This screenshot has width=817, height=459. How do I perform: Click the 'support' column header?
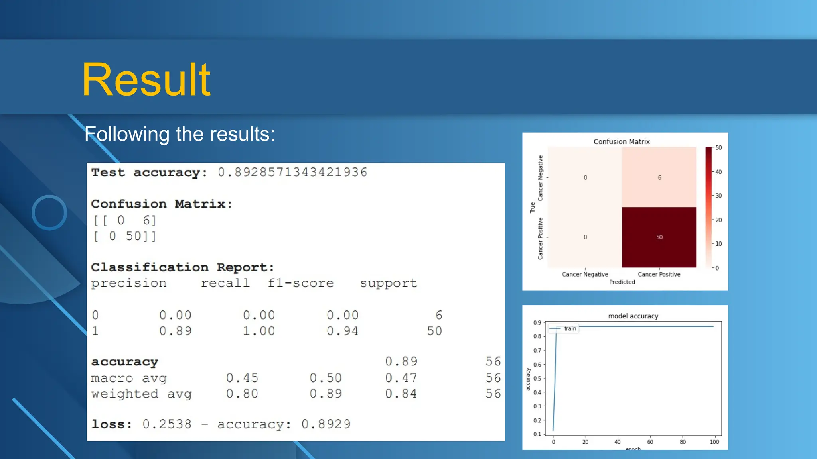[389, 283]
